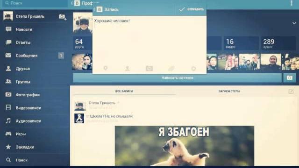This screenshot has height=168, width=299.
Task: Click the VK logo in post dialog header
Action: point(100,9)
